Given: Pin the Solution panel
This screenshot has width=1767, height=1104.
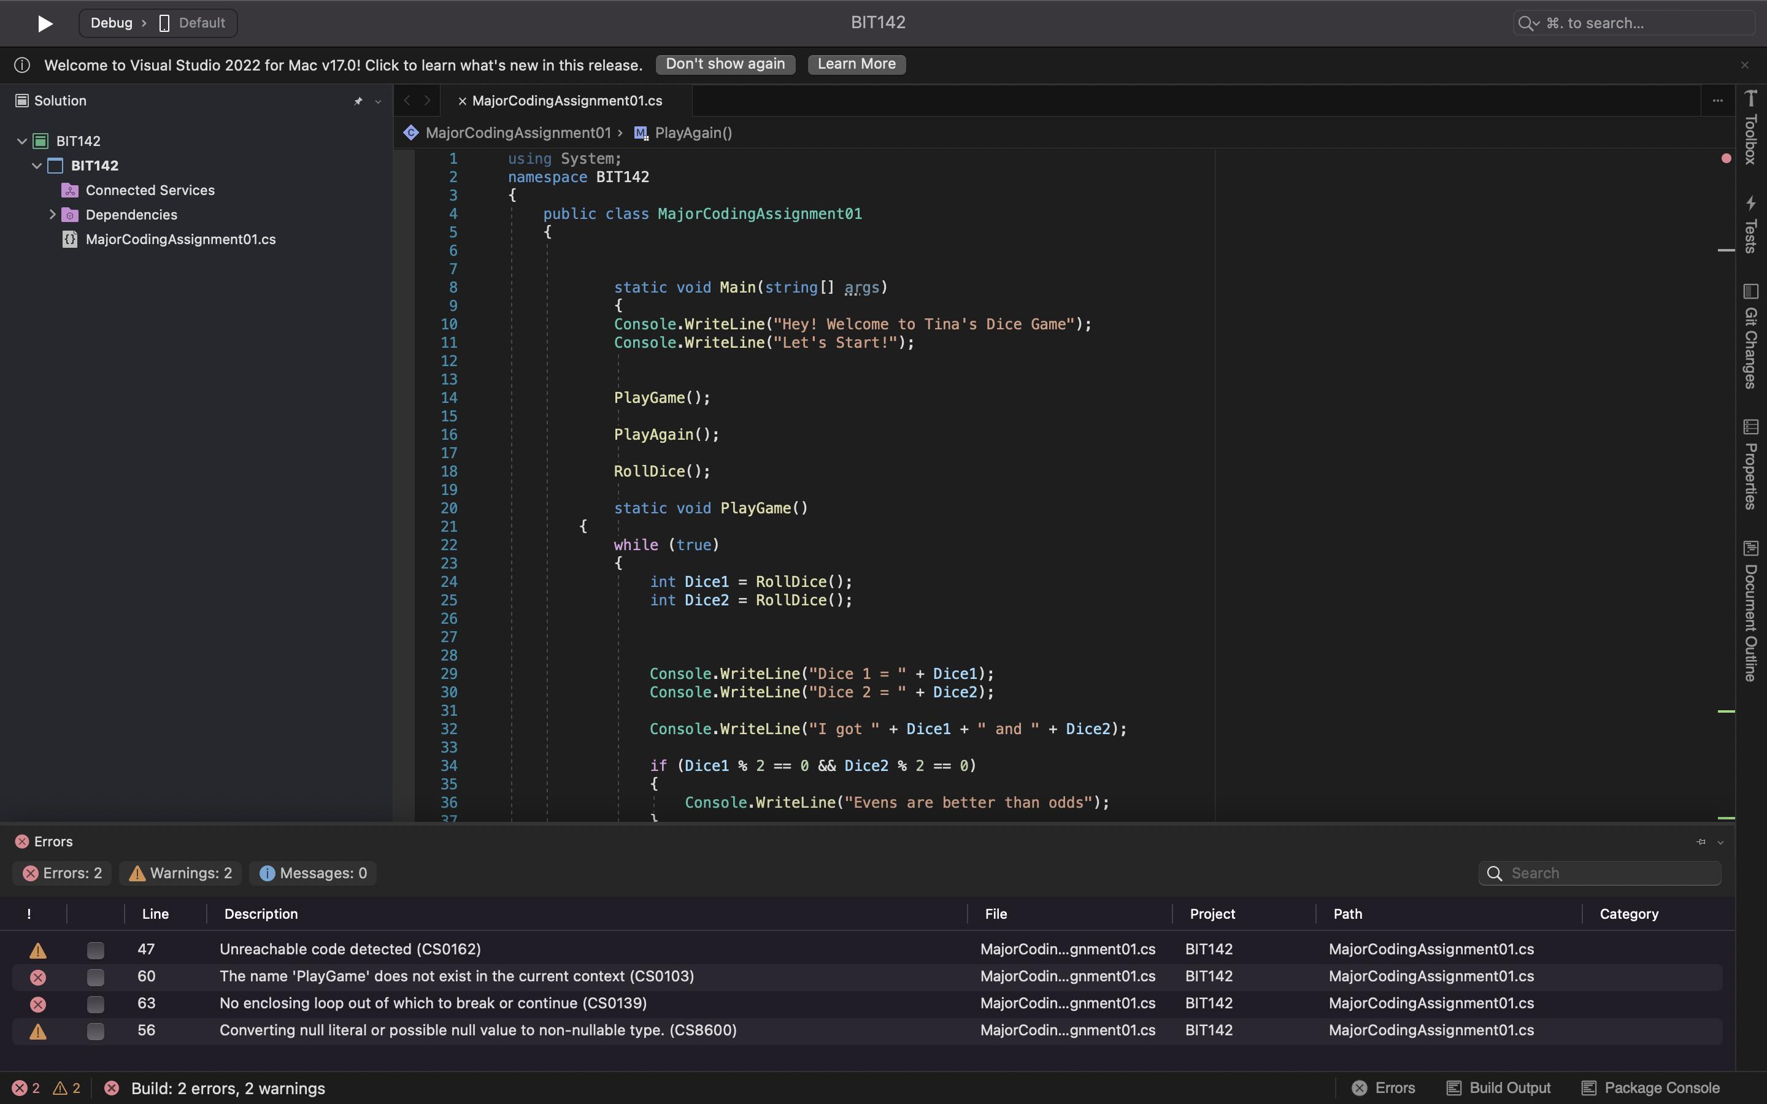Looking at the screenshot, I should point(358,101).
